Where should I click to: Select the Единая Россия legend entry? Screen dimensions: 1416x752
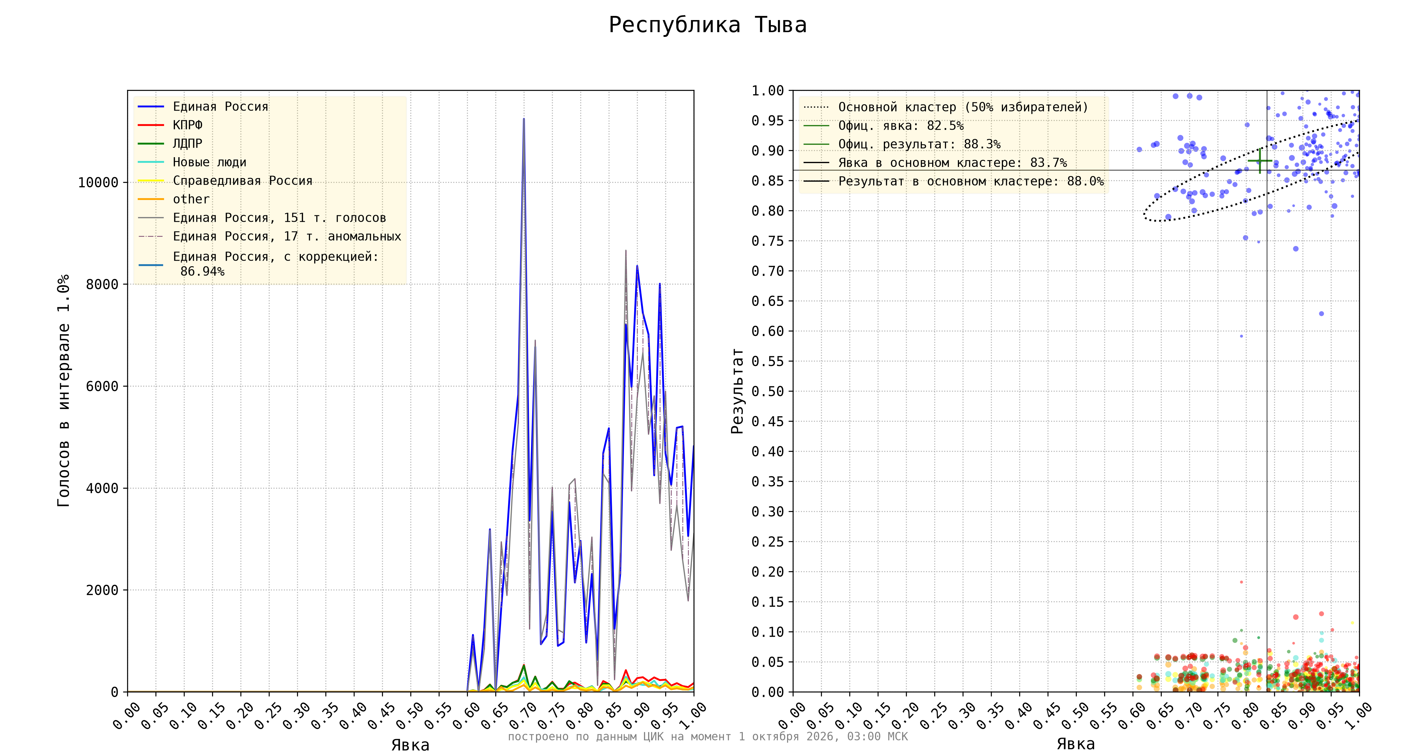pyautogui.click(x=203, y=107)
